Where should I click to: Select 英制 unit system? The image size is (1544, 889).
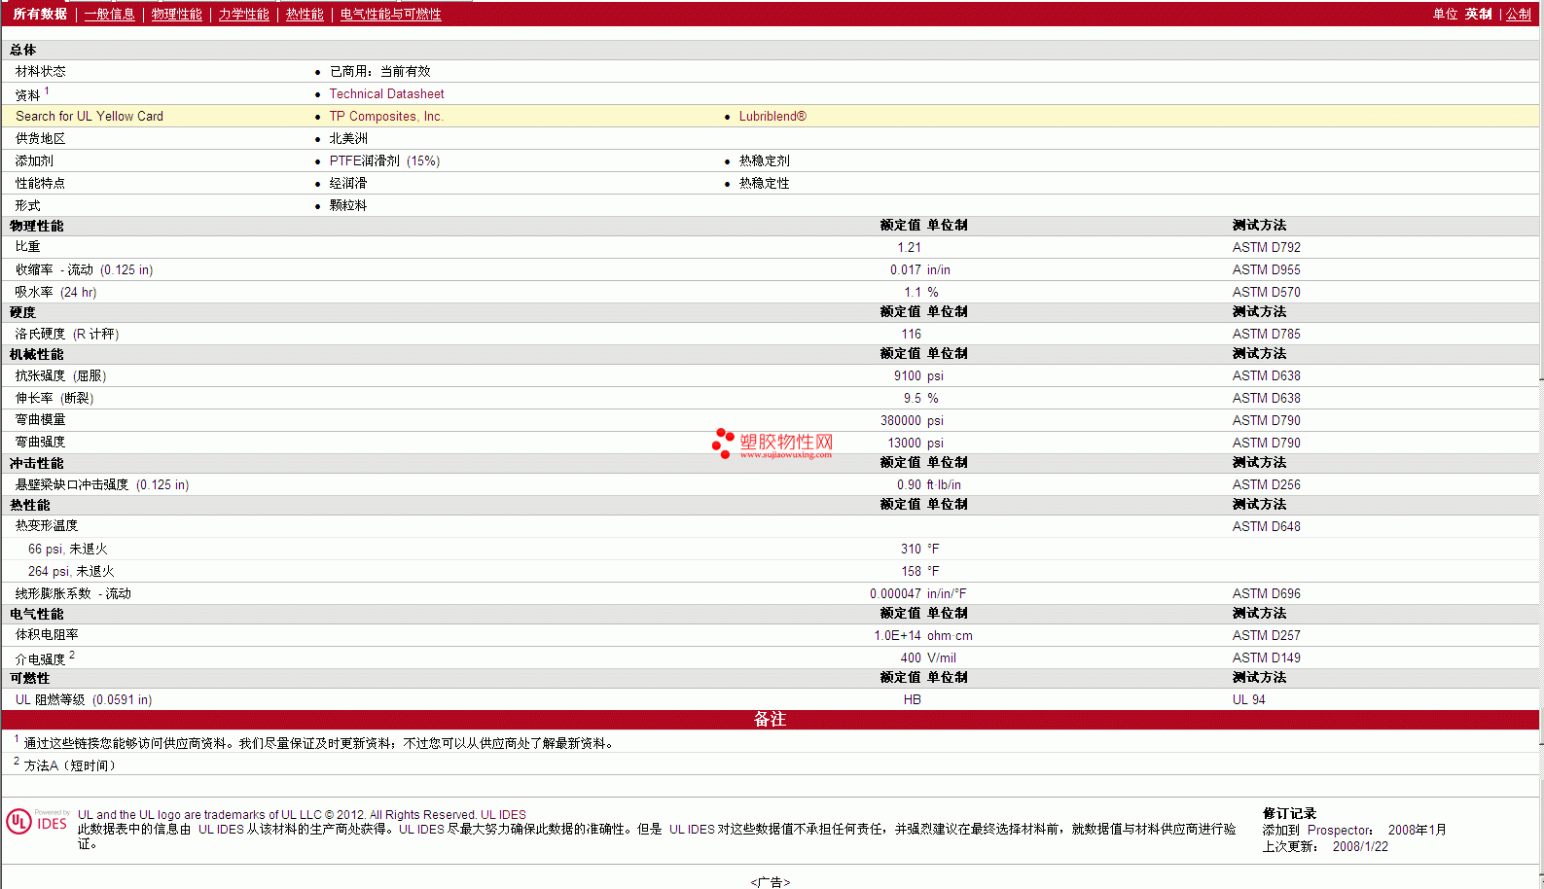(x=1479, y=14)
